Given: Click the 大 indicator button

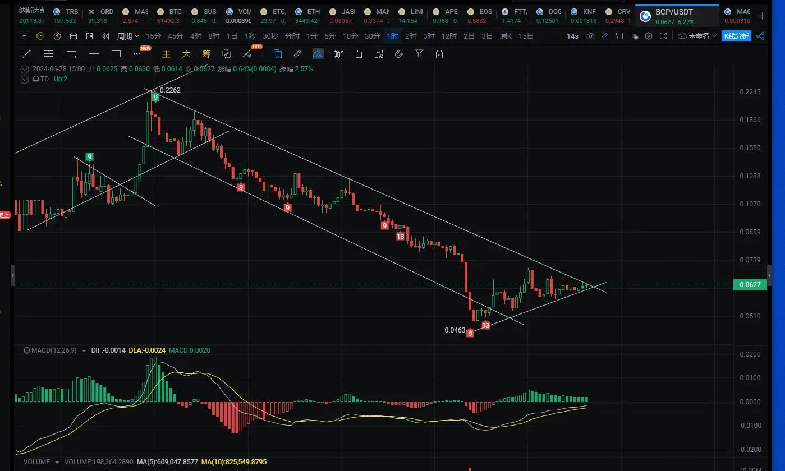Looking at the screenshot, I should click(186, 54).
